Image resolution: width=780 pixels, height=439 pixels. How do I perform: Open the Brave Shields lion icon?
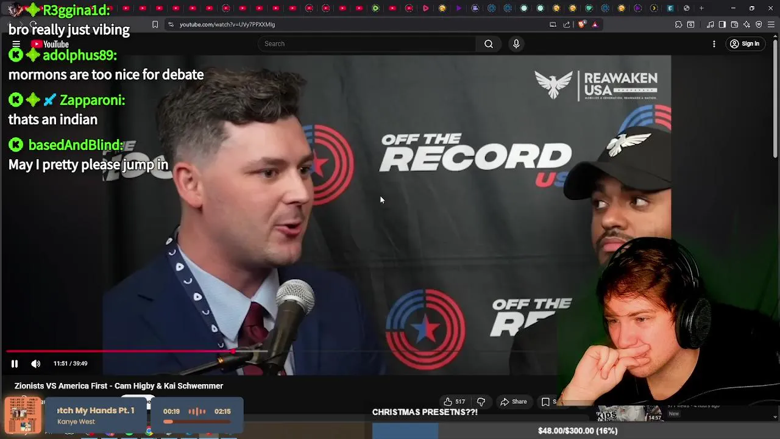[x=581, y=24]
